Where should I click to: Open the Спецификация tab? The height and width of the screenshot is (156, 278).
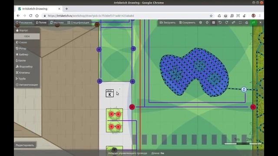(78, 23)
